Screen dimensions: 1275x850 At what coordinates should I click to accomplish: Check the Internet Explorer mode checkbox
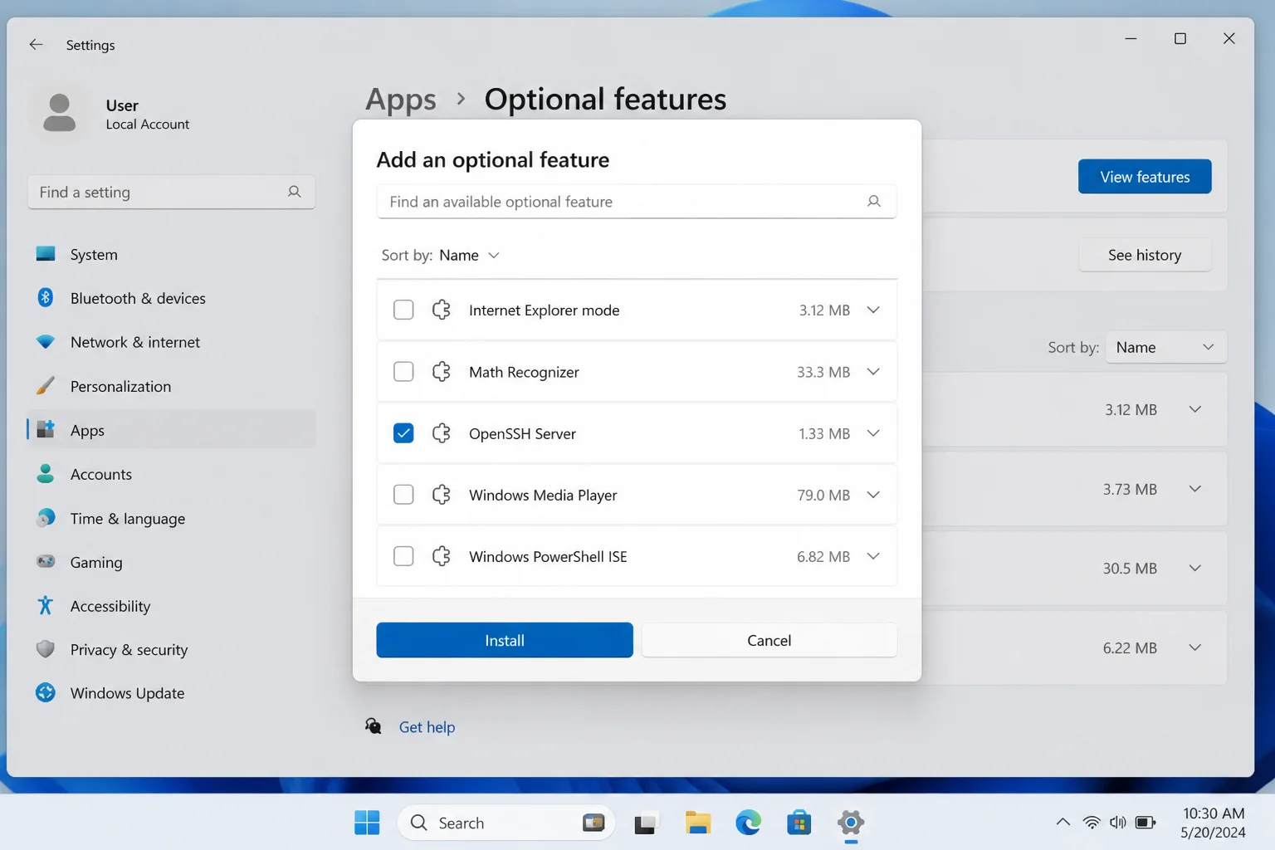403,310
